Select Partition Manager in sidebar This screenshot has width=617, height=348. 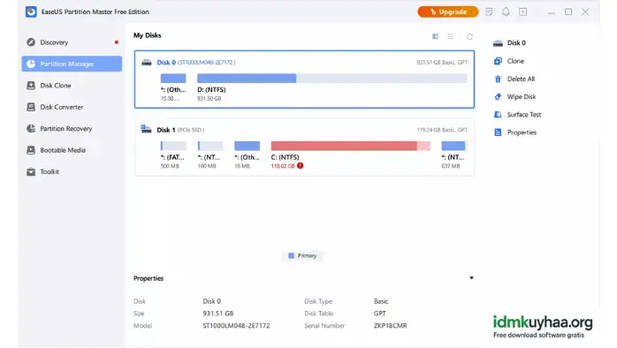(72, 64)
